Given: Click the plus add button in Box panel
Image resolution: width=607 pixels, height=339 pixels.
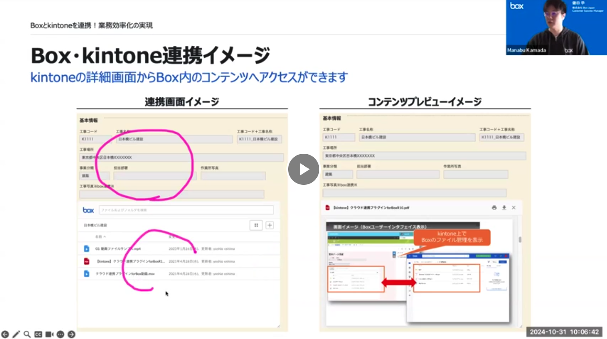Looking at the screenshot, I should click(270, 225).
